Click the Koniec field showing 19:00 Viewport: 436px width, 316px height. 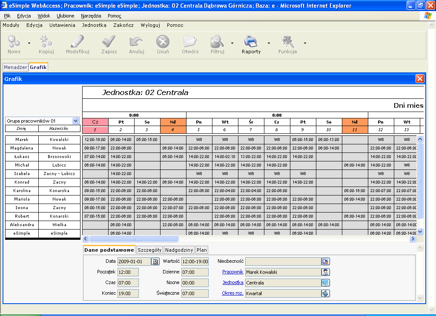tap(128, 293)
